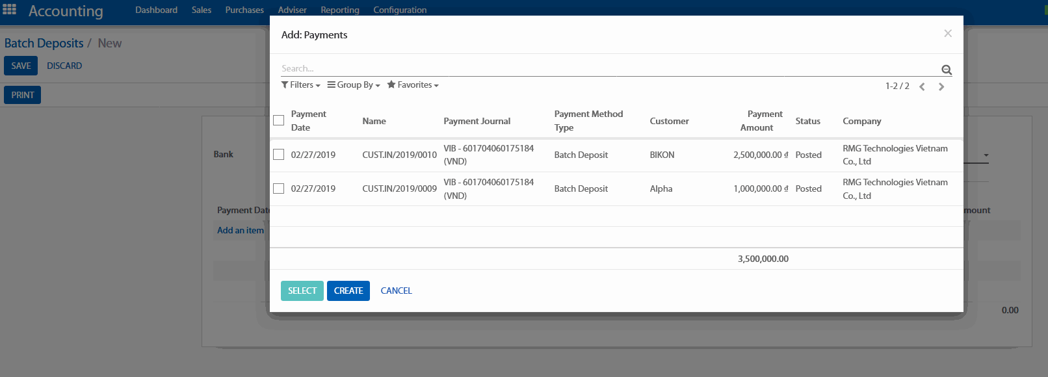This screenshot has width=1048, height=377.
Task: Sort by Customer column header
Action: 669,121
